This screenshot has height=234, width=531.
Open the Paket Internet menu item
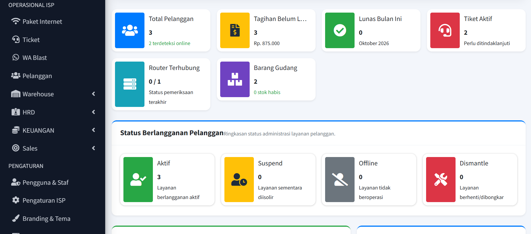(52, 22)
